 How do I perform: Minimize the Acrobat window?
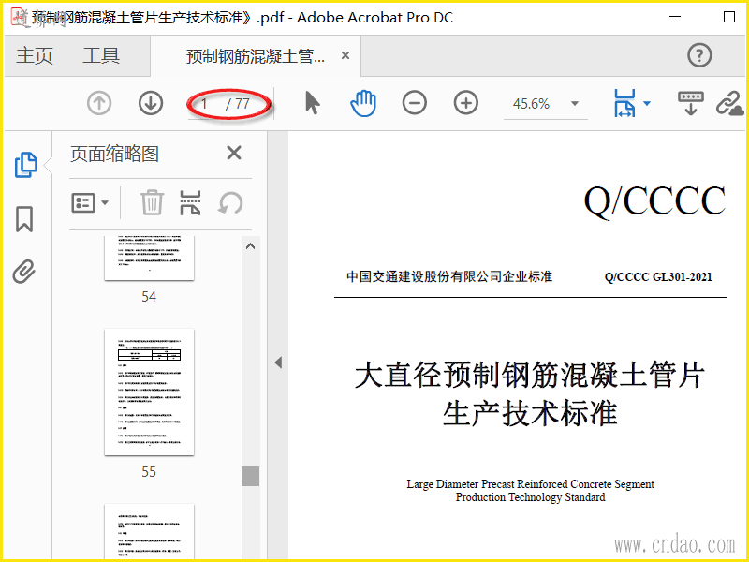675,17
